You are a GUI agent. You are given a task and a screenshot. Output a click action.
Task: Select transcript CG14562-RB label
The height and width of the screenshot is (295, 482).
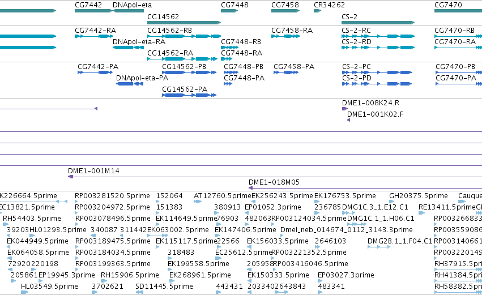[x=169, y=31]
